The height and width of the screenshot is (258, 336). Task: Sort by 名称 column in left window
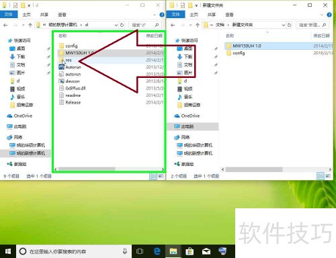coord(62,36)
